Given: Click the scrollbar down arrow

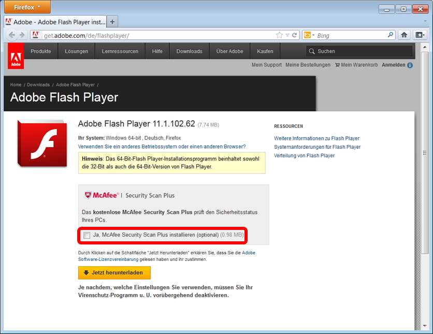Looking at the screenshot, I should [425, 326].
